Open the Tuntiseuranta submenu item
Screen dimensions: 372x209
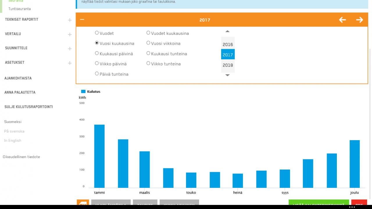[19, 9]
